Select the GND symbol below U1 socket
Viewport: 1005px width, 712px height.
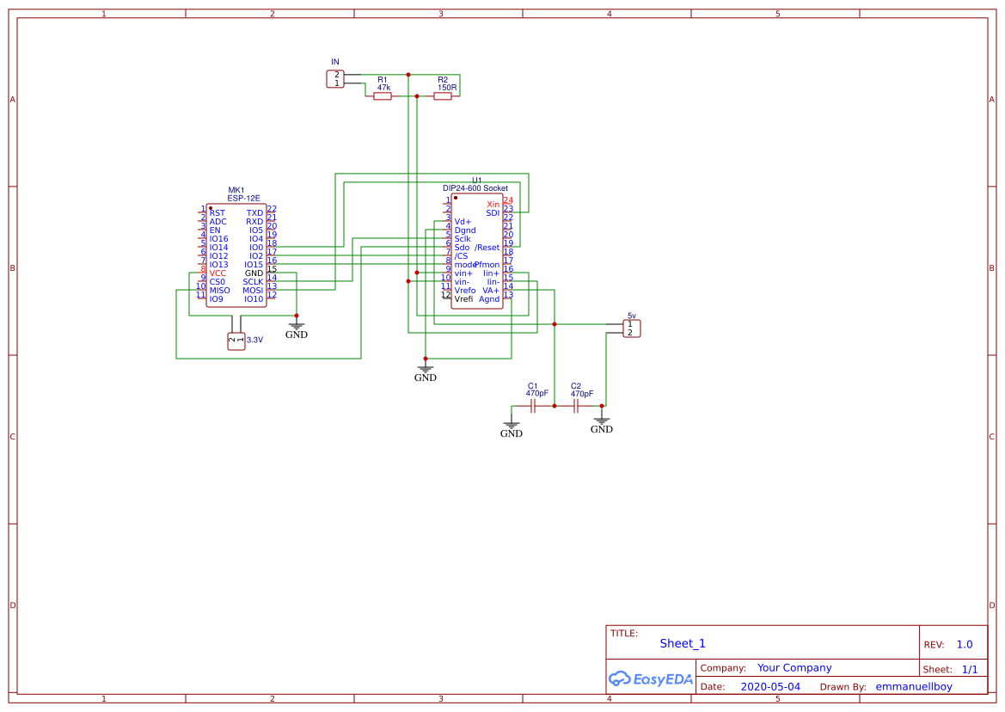click(426, 367)
